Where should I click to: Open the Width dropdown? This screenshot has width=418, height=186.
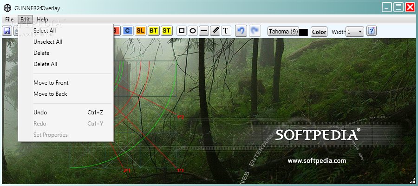(x=355, y=32)
